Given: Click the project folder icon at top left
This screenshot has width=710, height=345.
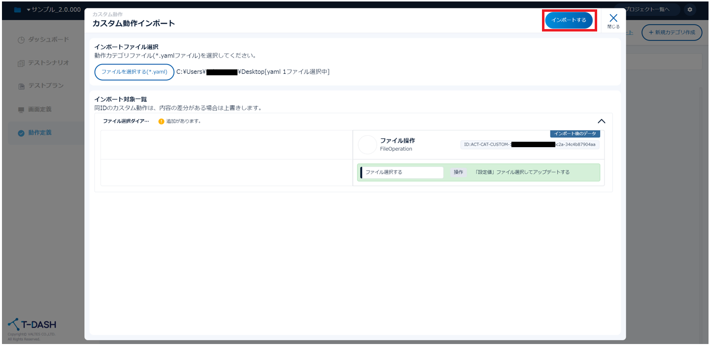Looking at the screenshot, I should [18, 10].
